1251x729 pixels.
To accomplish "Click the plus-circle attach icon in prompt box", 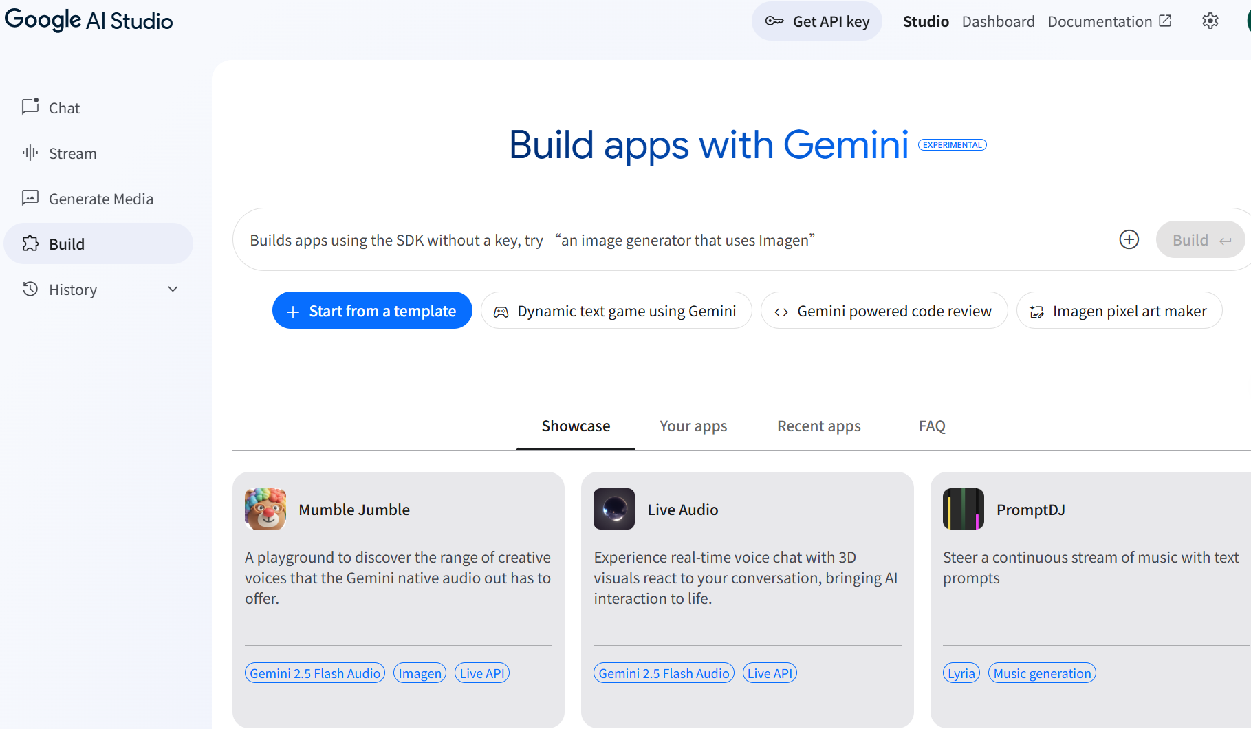I will [x=1129, y=239].
